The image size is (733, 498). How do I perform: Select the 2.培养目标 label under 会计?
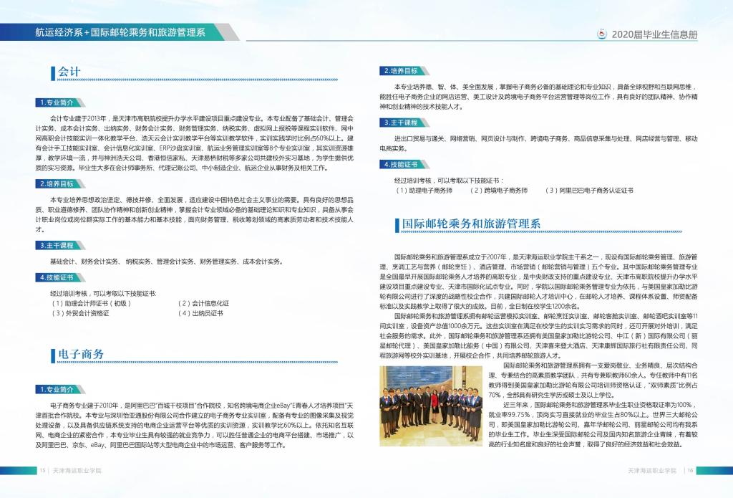pyautogui.click(x=57, y=184)
